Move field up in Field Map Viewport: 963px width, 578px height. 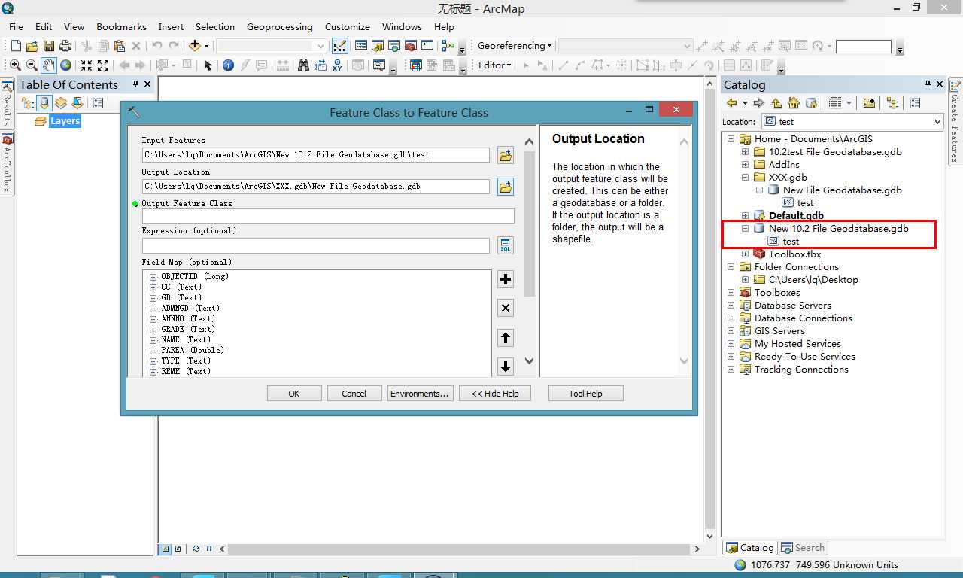(x=506, y=338)
